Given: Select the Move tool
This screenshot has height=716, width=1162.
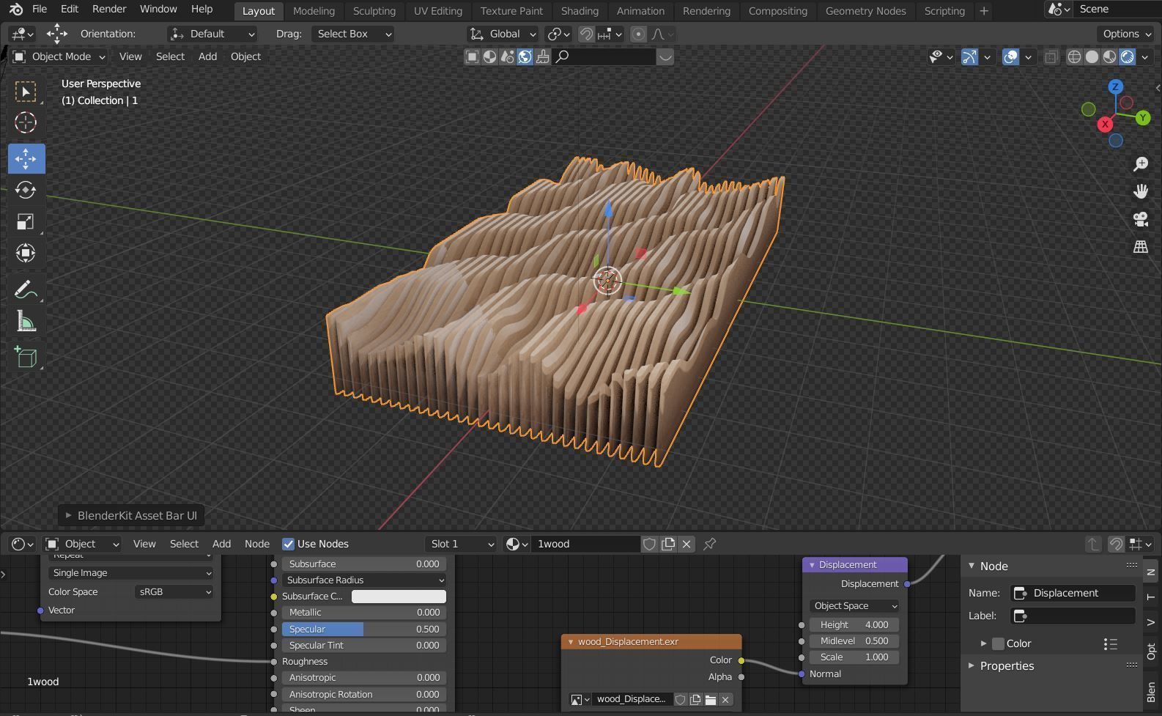Looking at the screenshot, I should (x=26, y=158).
